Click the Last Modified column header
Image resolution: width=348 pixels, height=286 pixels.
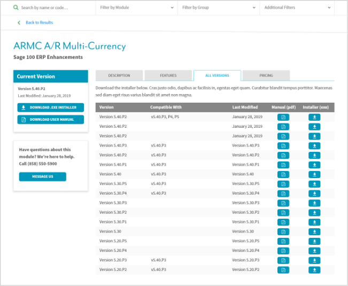[x=245, y=107]
